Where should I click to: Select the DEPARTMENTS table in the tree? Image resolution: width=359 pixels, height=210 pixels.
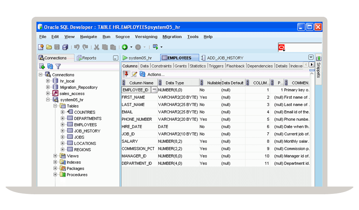click(x=88, y=118)
